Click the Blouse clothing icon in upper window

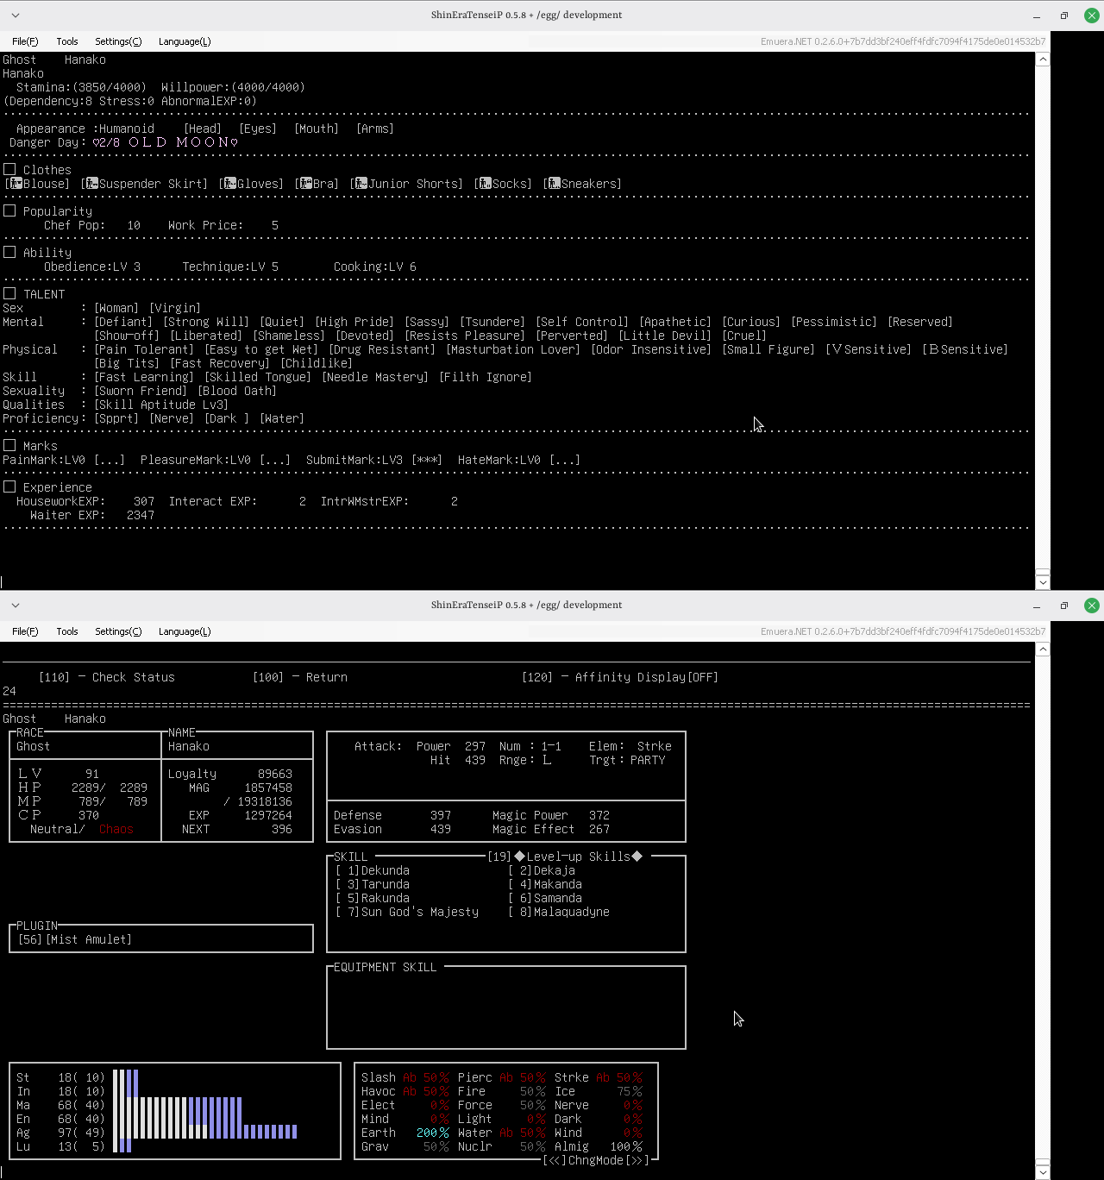pos(16,184)
